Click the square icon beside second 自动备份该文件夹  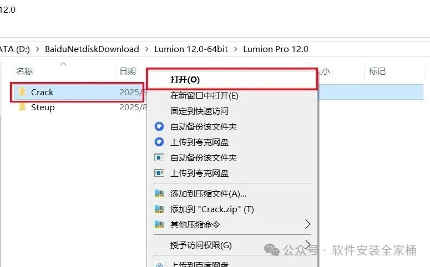[159, 157]
